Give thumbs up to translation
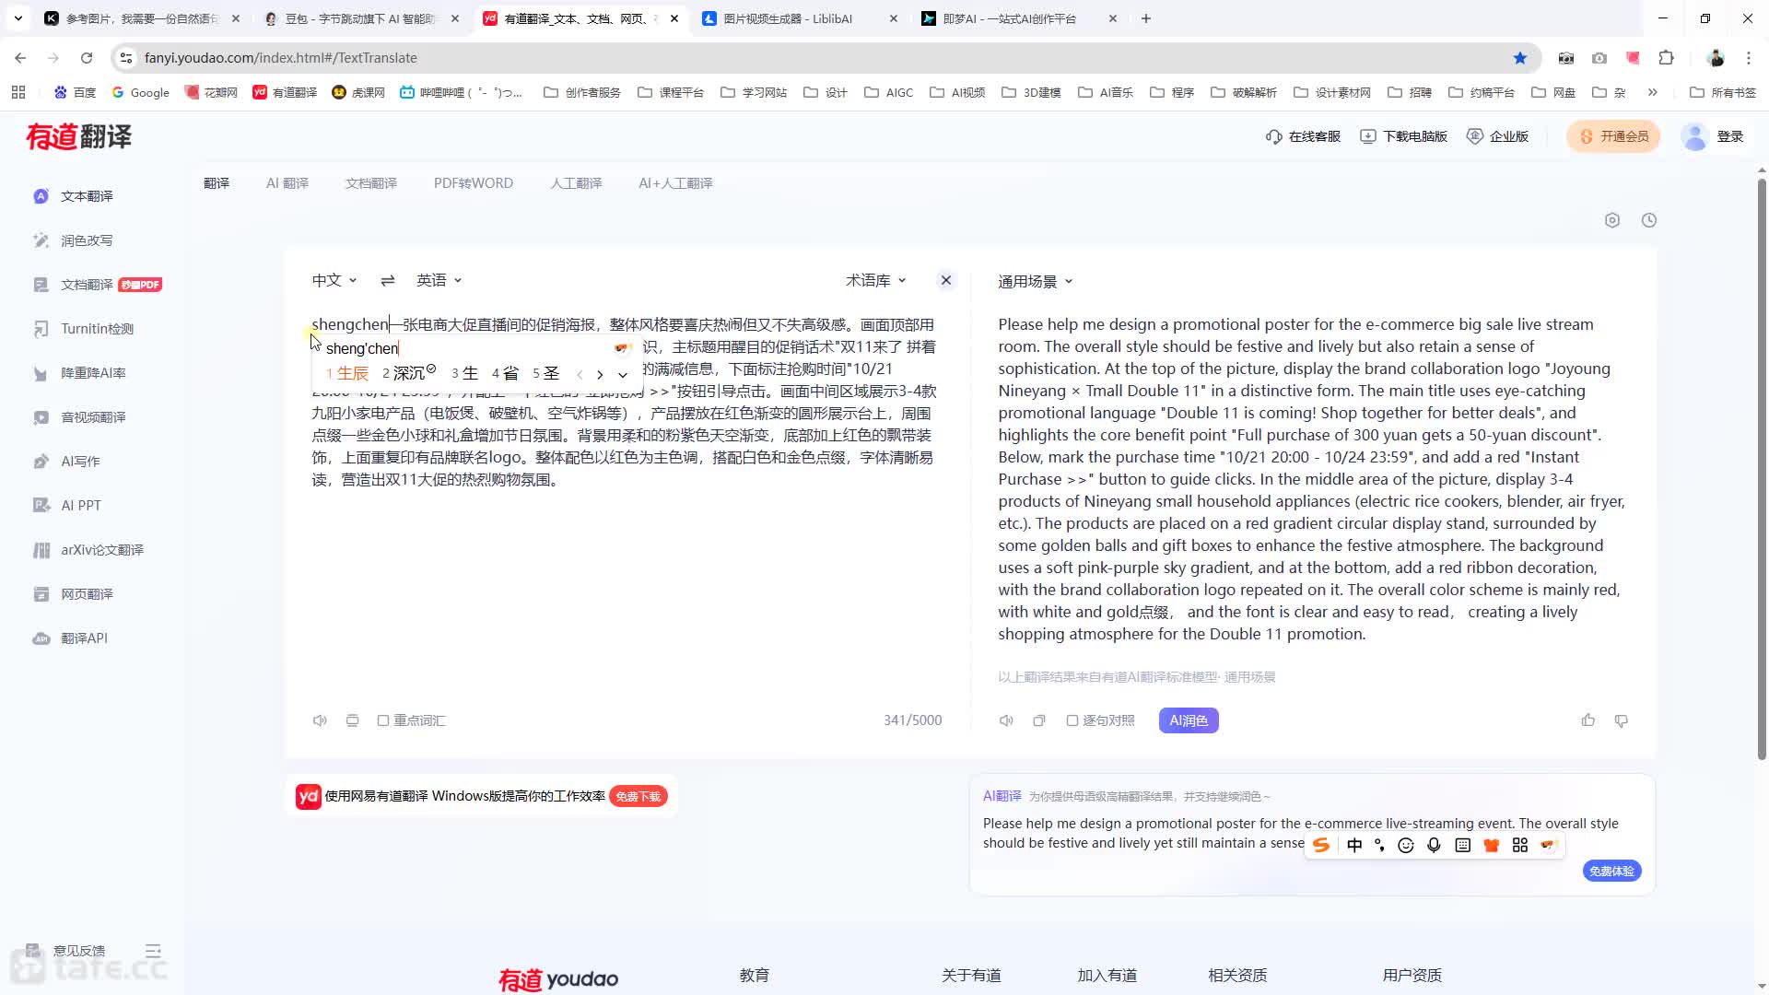Image resolution: width=1769 pixels, height=995 pixels. [x=1588, y=720]
